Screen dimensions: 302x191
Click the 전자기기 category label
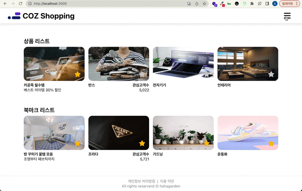(x=159, y=85)
